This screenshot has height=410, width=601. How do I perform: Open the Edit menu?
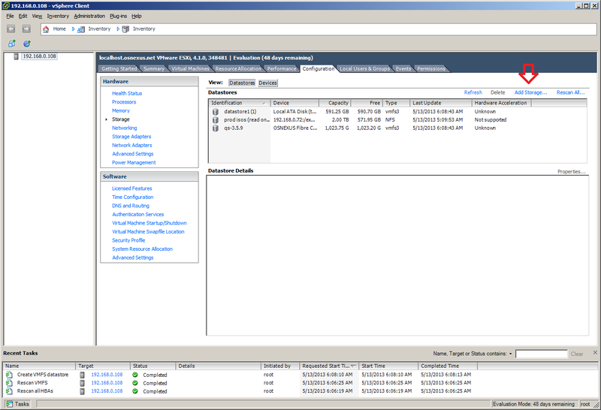pyautogui.click(x=23, y=16)
